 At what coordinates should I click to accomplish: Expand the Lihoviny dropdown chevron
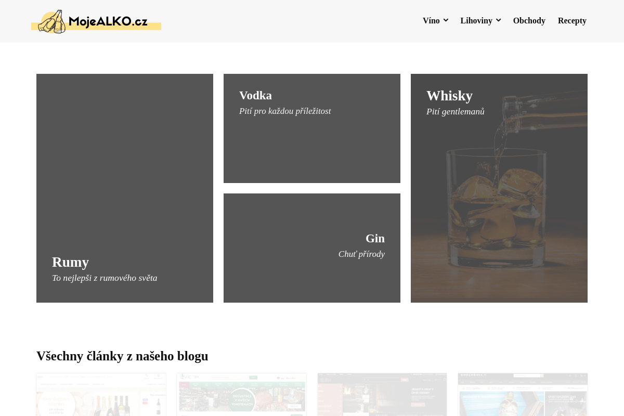(498, 20)
